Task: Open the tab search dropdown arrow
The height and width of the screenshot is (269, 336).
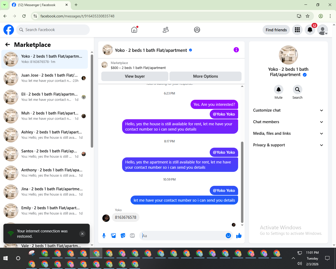Action: coord(4,5)
